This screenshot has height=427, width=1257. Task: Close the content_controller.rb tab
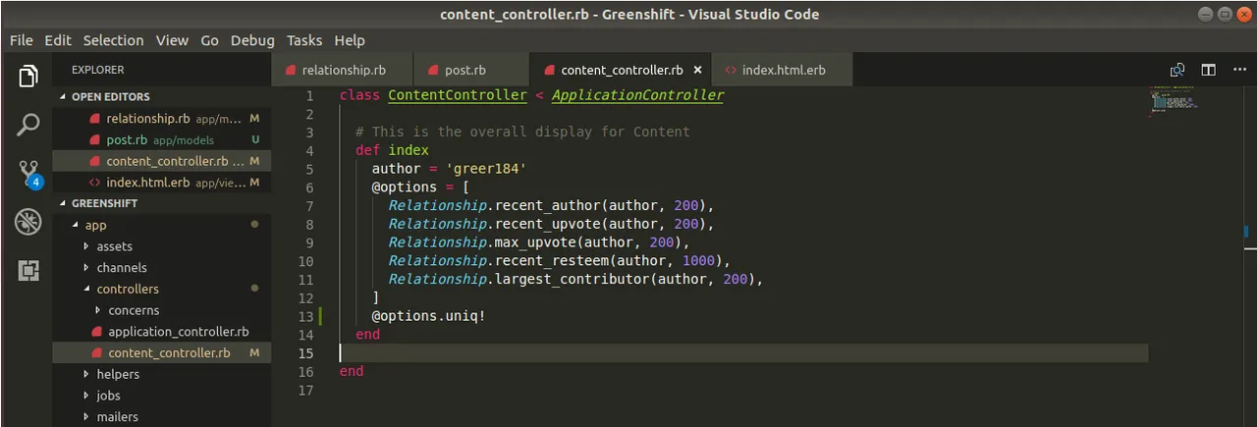click(x=698, y=70)
